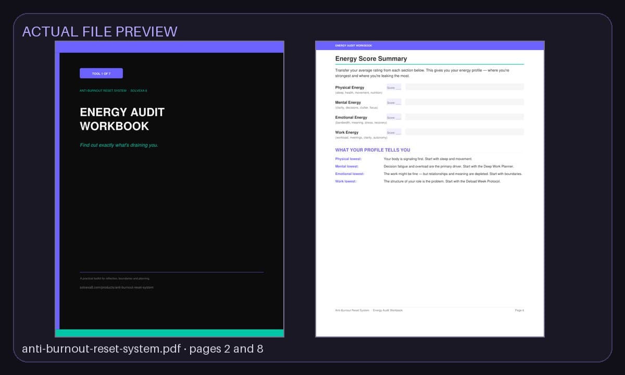
Task: Click the tagline 'Find out exactly what's draining you.'
Action: click(119, 145)
